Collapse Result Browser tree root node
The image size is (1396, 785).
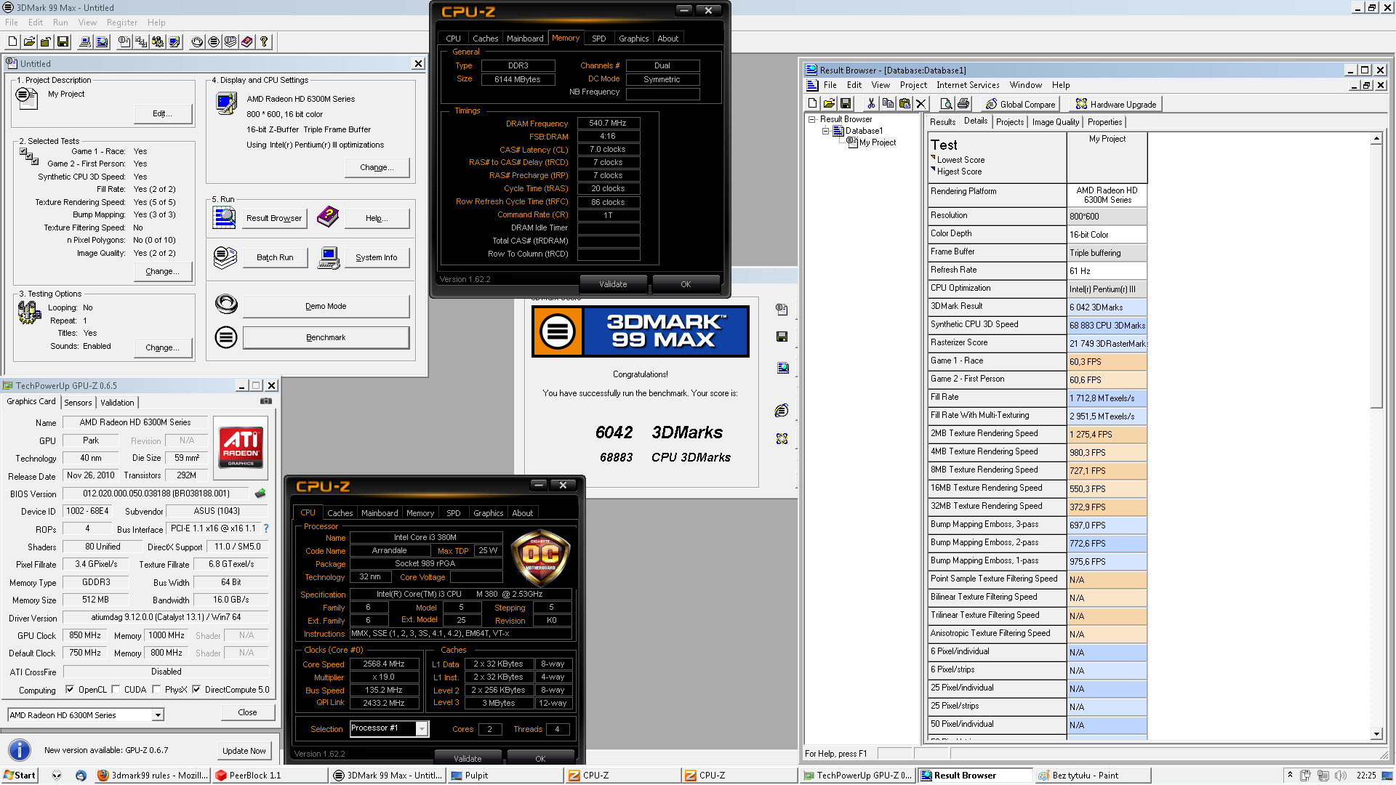pyautogui.click(x=812, y=119)
